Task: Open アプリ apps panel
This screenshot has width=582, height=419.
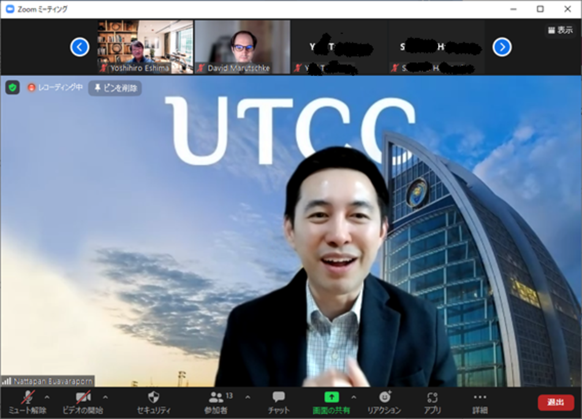Action: [433, 402]
